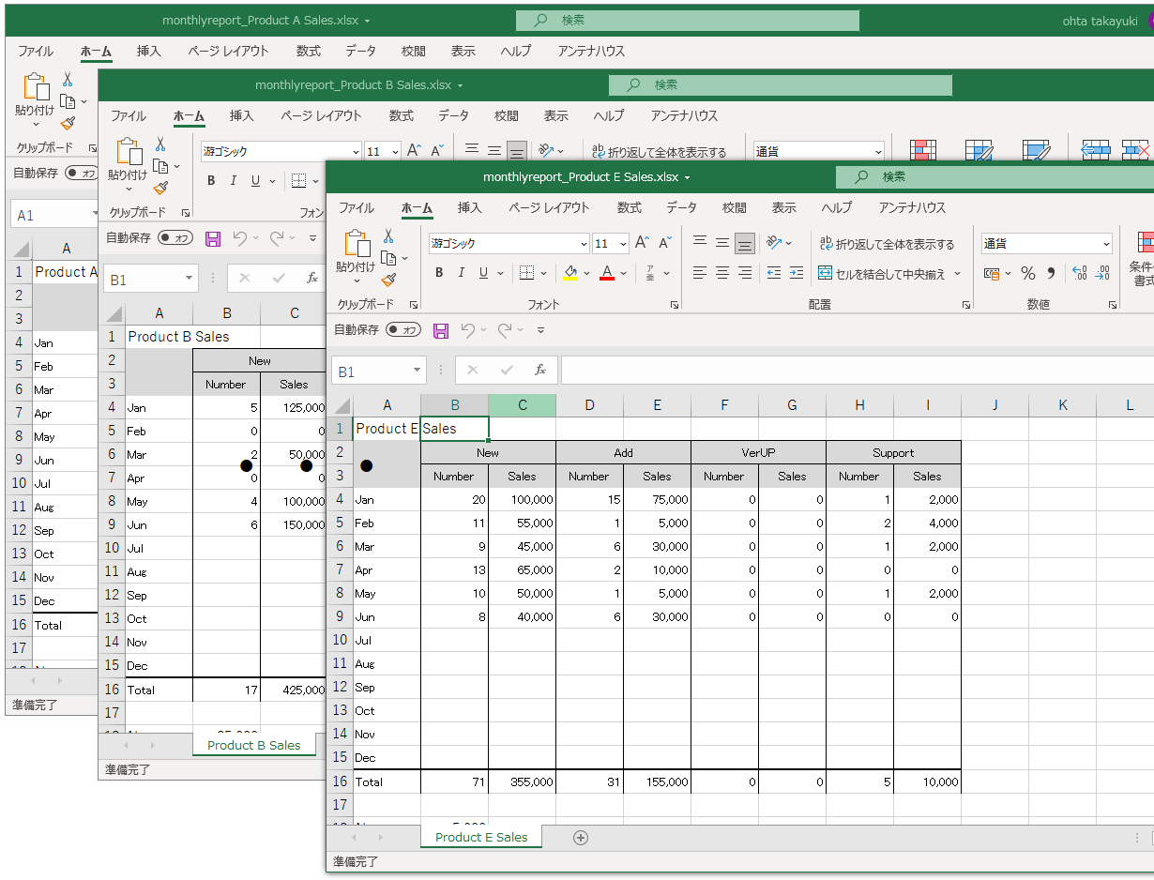Toggle Underline in Product E window

[483, 273]
